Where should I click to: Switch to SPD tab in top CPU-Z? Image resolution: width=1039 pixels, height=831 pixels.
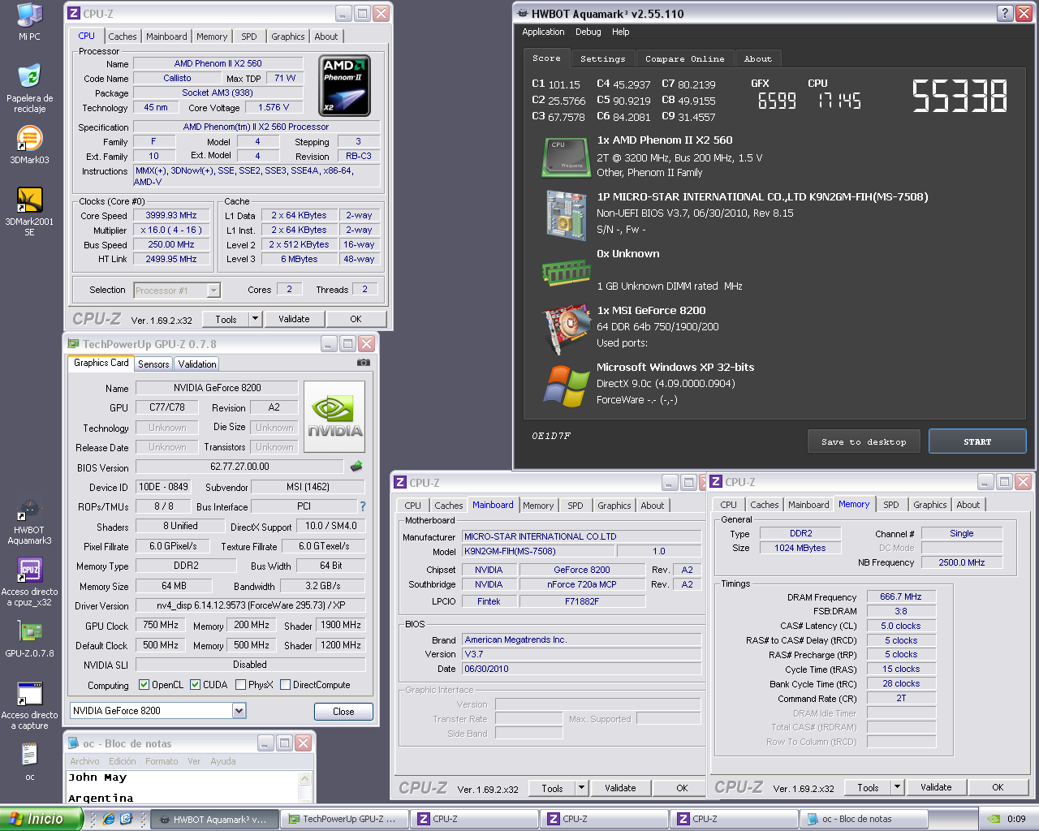(249, 37)
